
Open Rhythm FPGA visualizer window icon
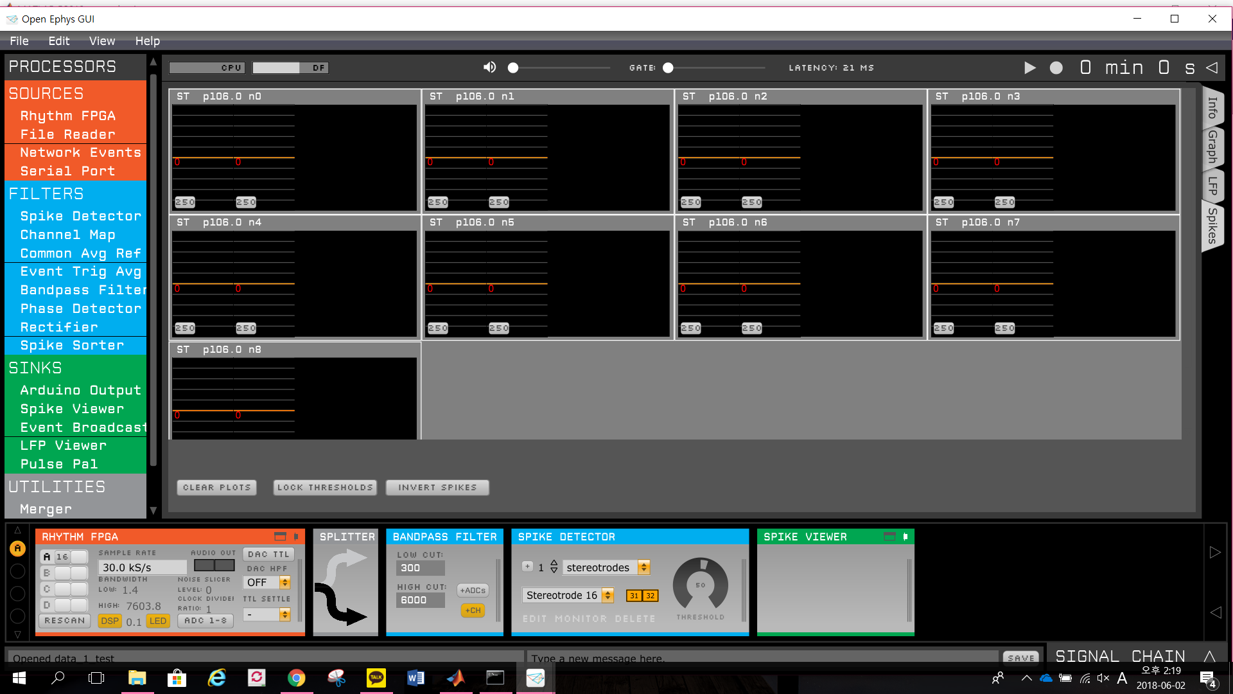pyautogui.click(x=280, y=537)
